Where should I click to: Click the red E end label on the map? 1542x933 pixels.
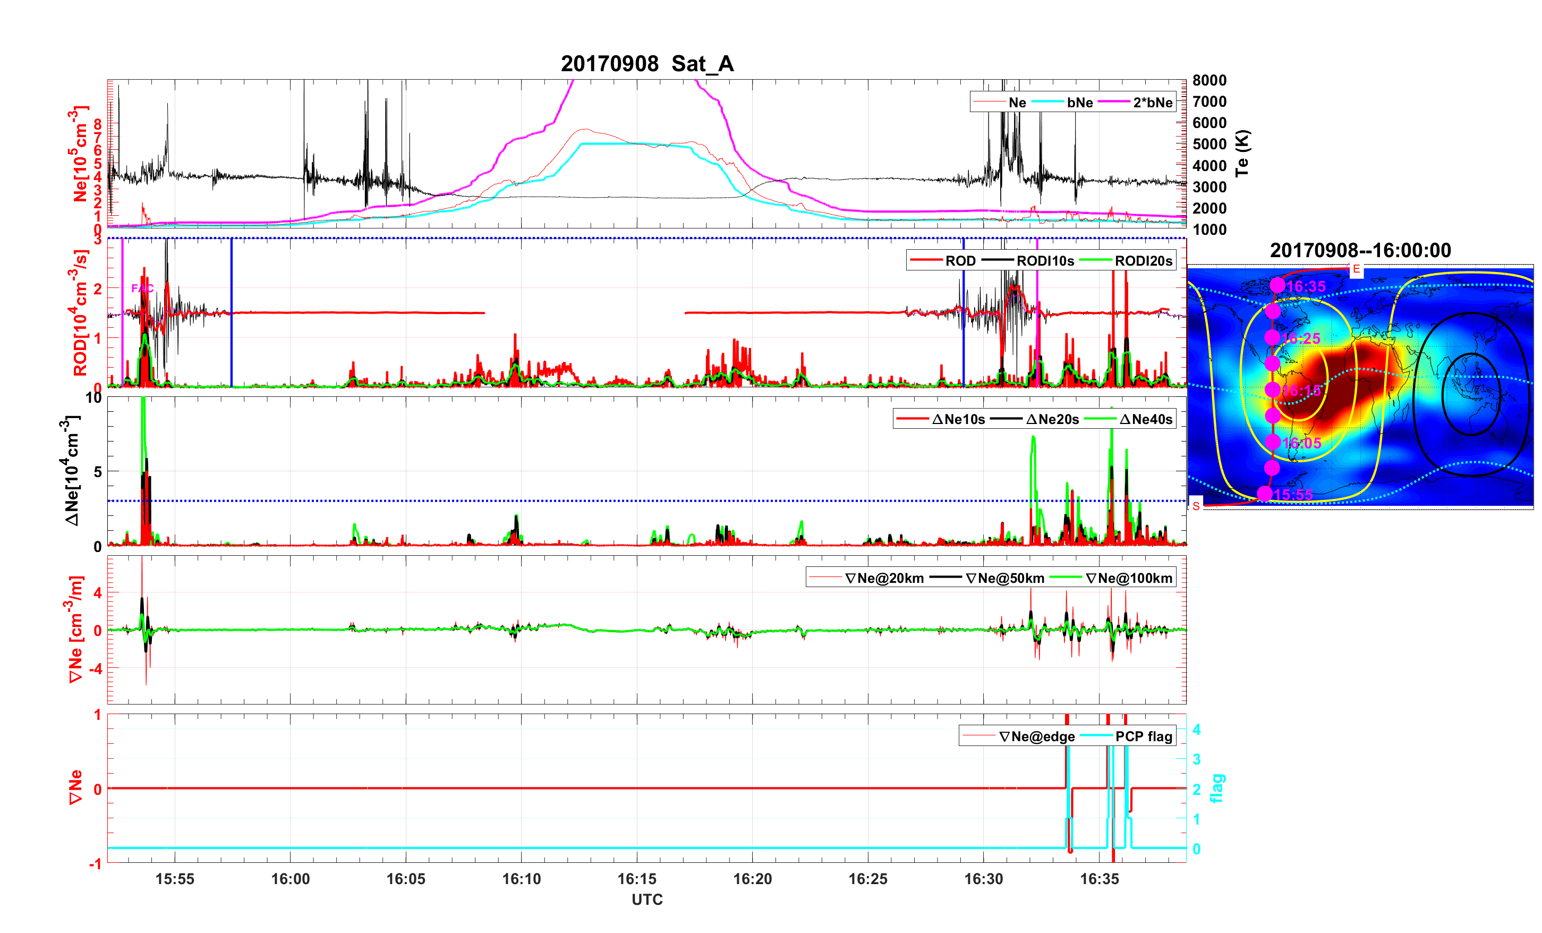tap(1356, 269)
